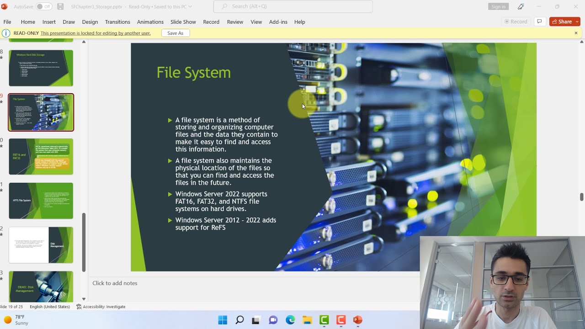Screen dimensions: 585x329
Task: Open the green Camtasia taskbar icon
Action: 324,320
